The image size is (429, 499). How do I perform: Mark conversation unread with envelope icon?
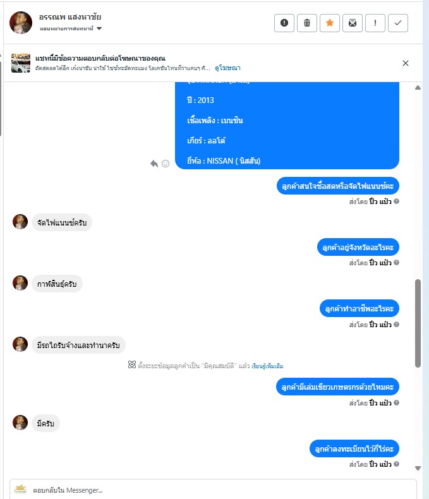pos(353,23)
